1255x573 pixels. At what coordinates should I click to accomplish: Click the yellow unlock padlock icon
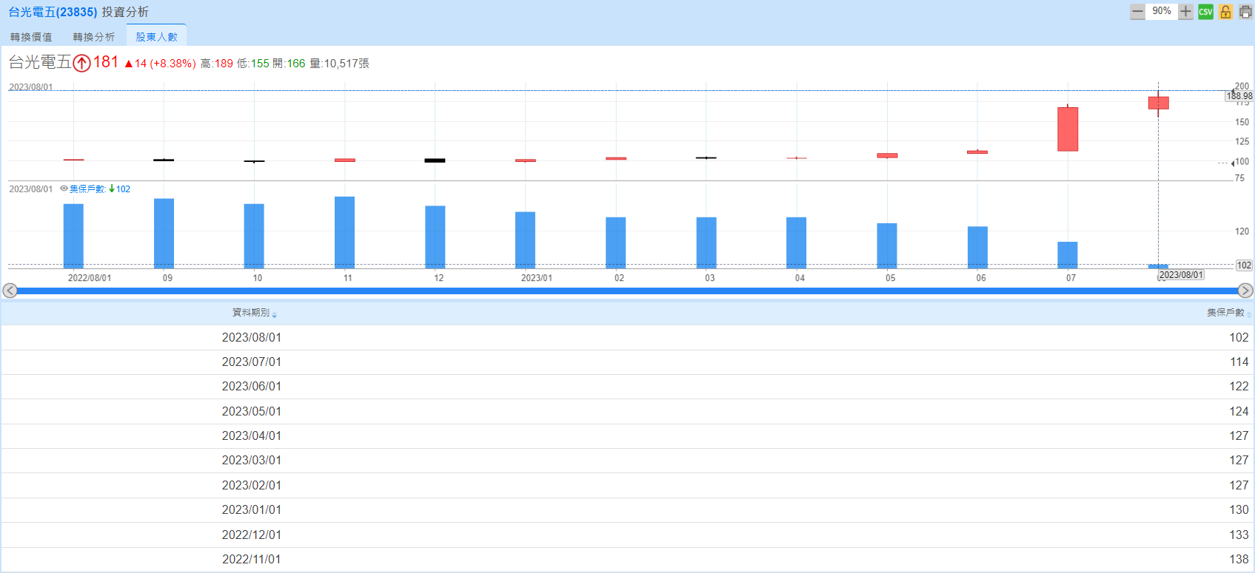pyautogui.click(x=1225, y=12)
